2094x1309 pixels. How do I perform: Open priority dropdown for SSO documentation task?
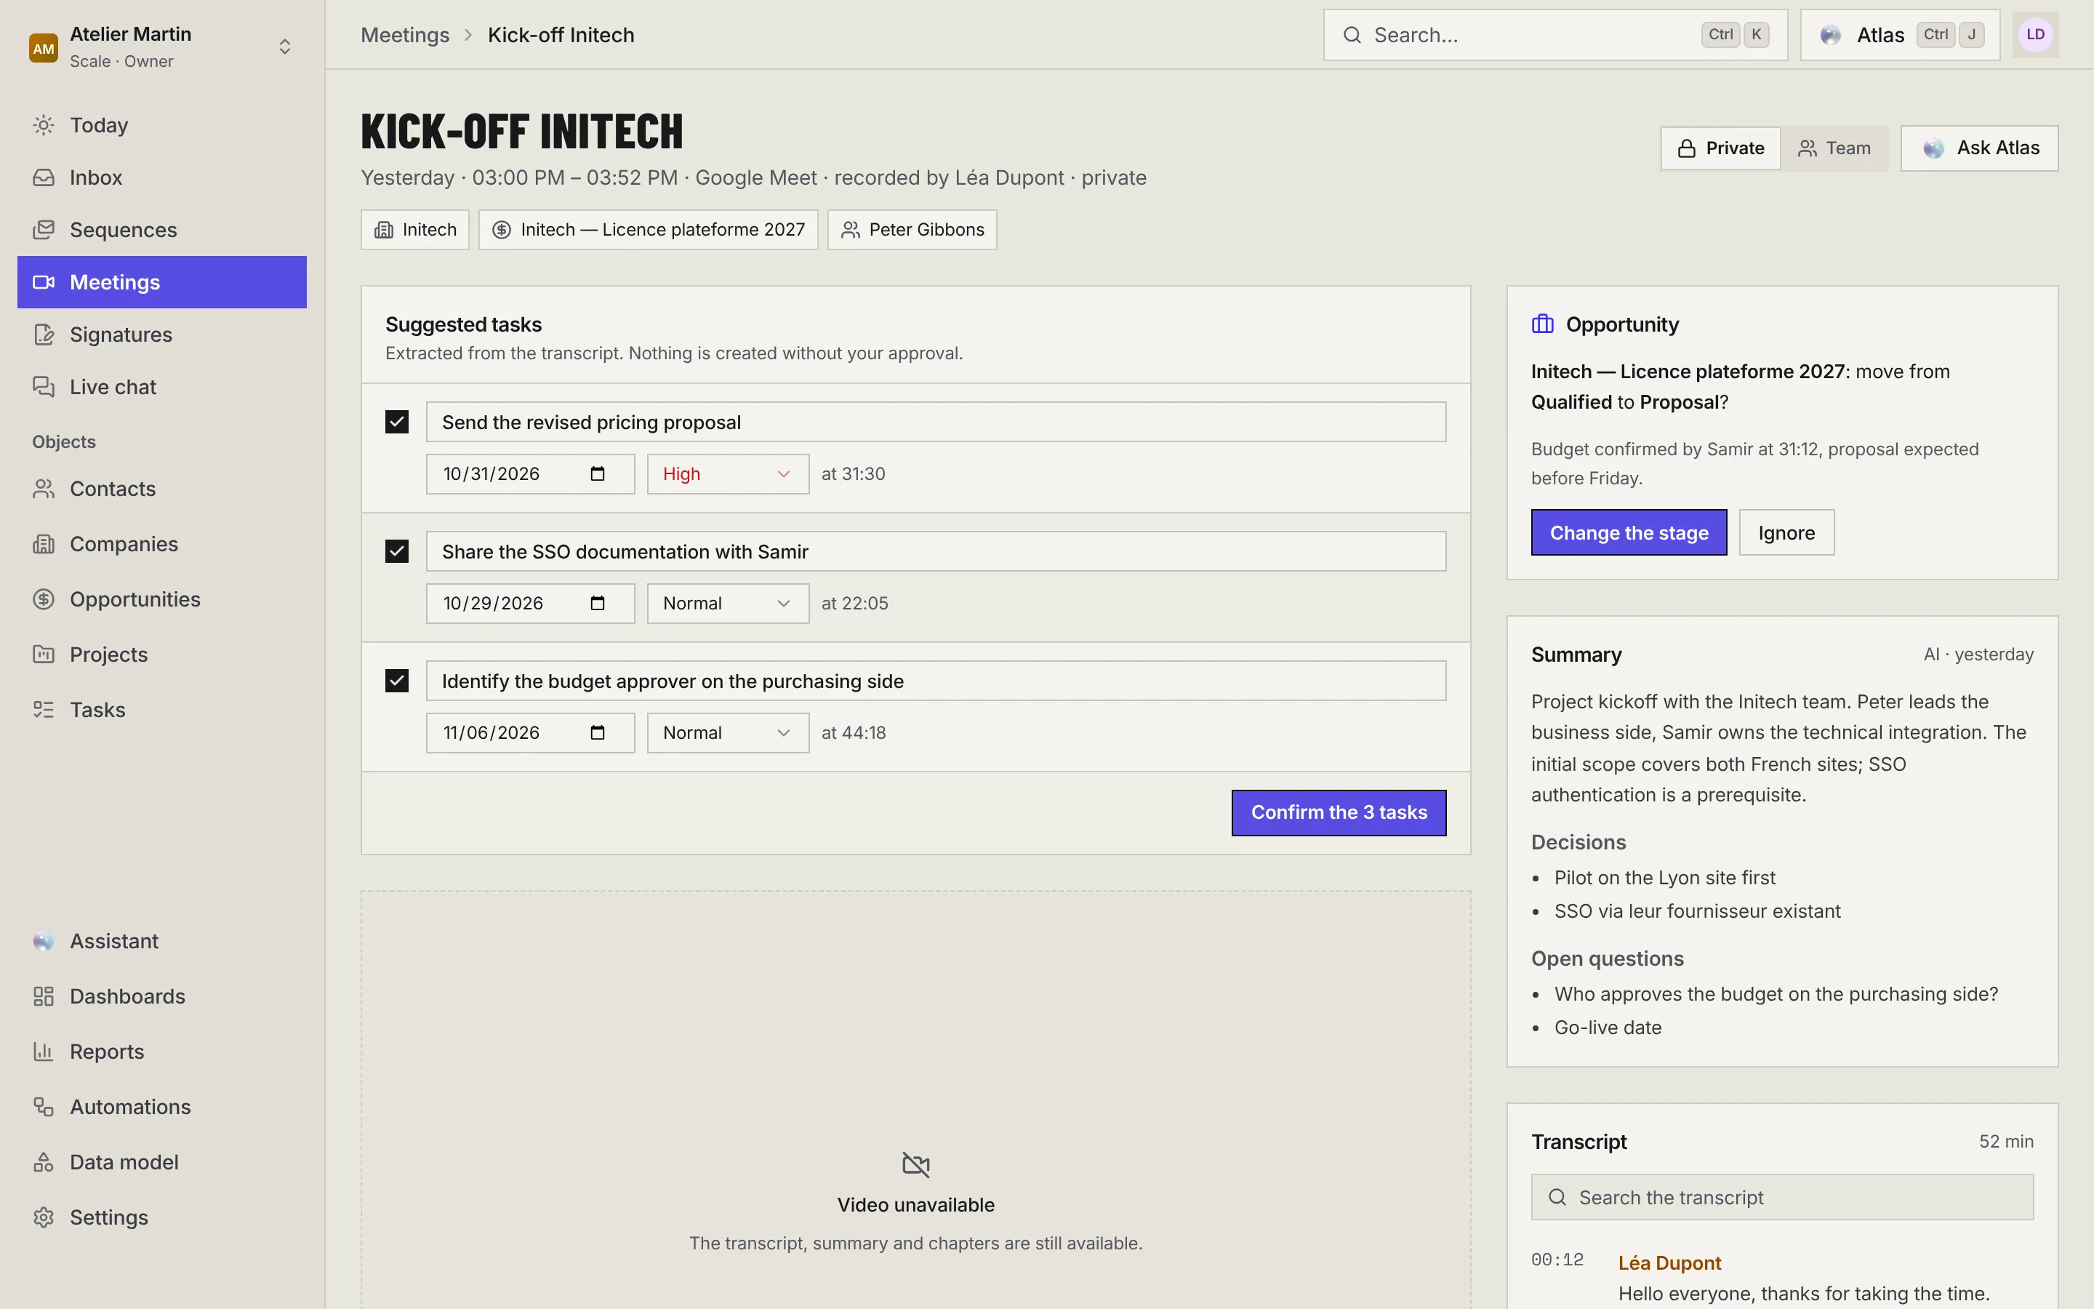click(728, 604)
